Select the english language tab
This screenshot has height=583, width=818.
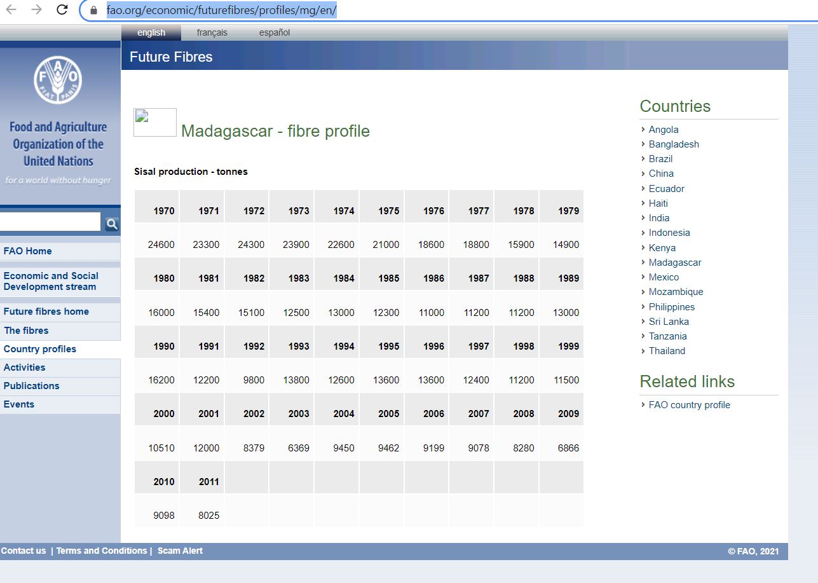coord(151,32)
